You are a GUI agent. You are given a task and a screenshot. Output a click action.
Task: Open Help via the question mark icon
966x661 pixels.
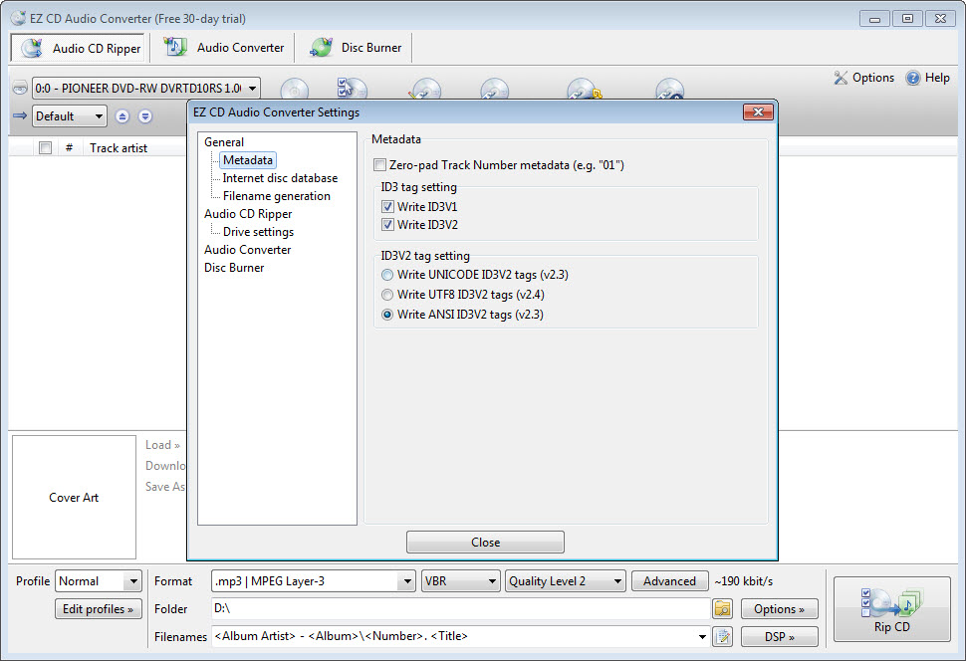click(928, 78)
